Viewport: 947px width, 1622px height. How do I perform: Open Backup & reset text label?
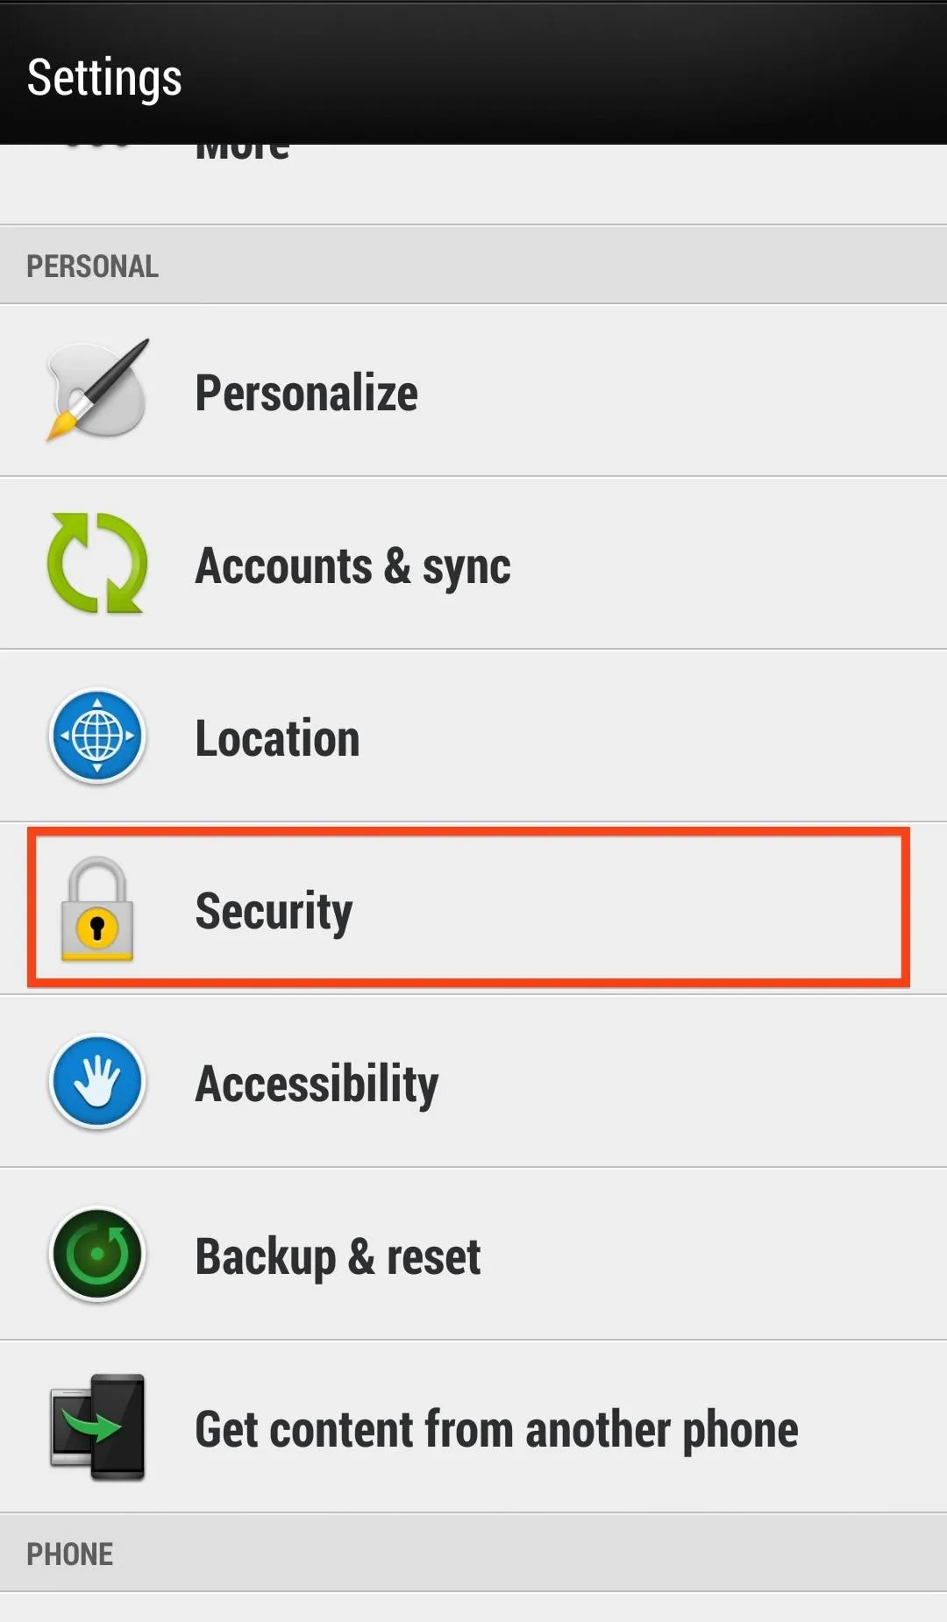tap(338, 1256)
